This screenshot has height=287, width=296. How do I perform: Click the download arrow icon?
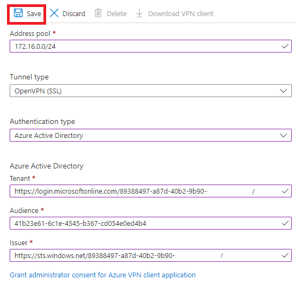pos(139,13)
